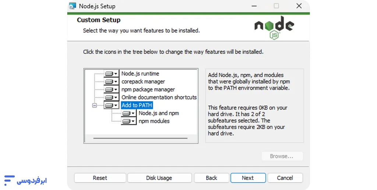This screenshot has width=377, height=190.
Task: Open the npm package manager feature dropdown
Action: click(111, 90)
